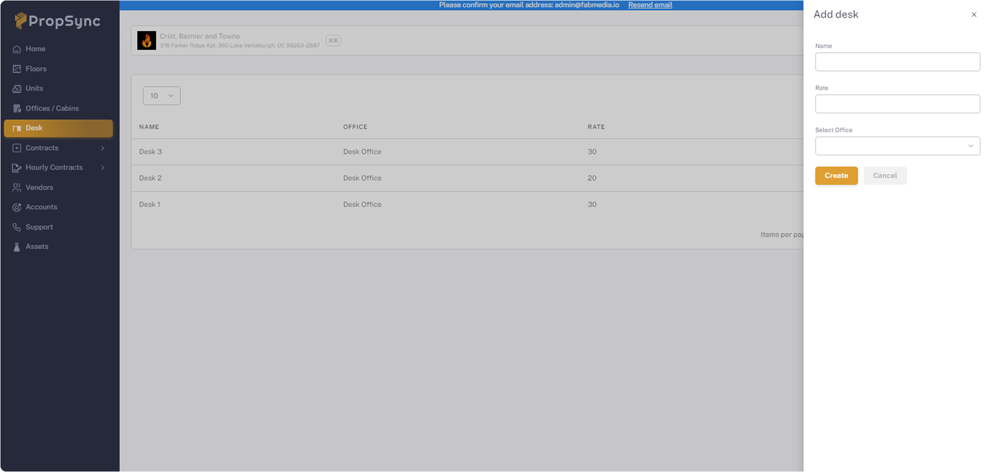The width and height of the screenshot is (989, 472).
Task: Expand the Contracts submenu chevron
Action: point(102,148)
